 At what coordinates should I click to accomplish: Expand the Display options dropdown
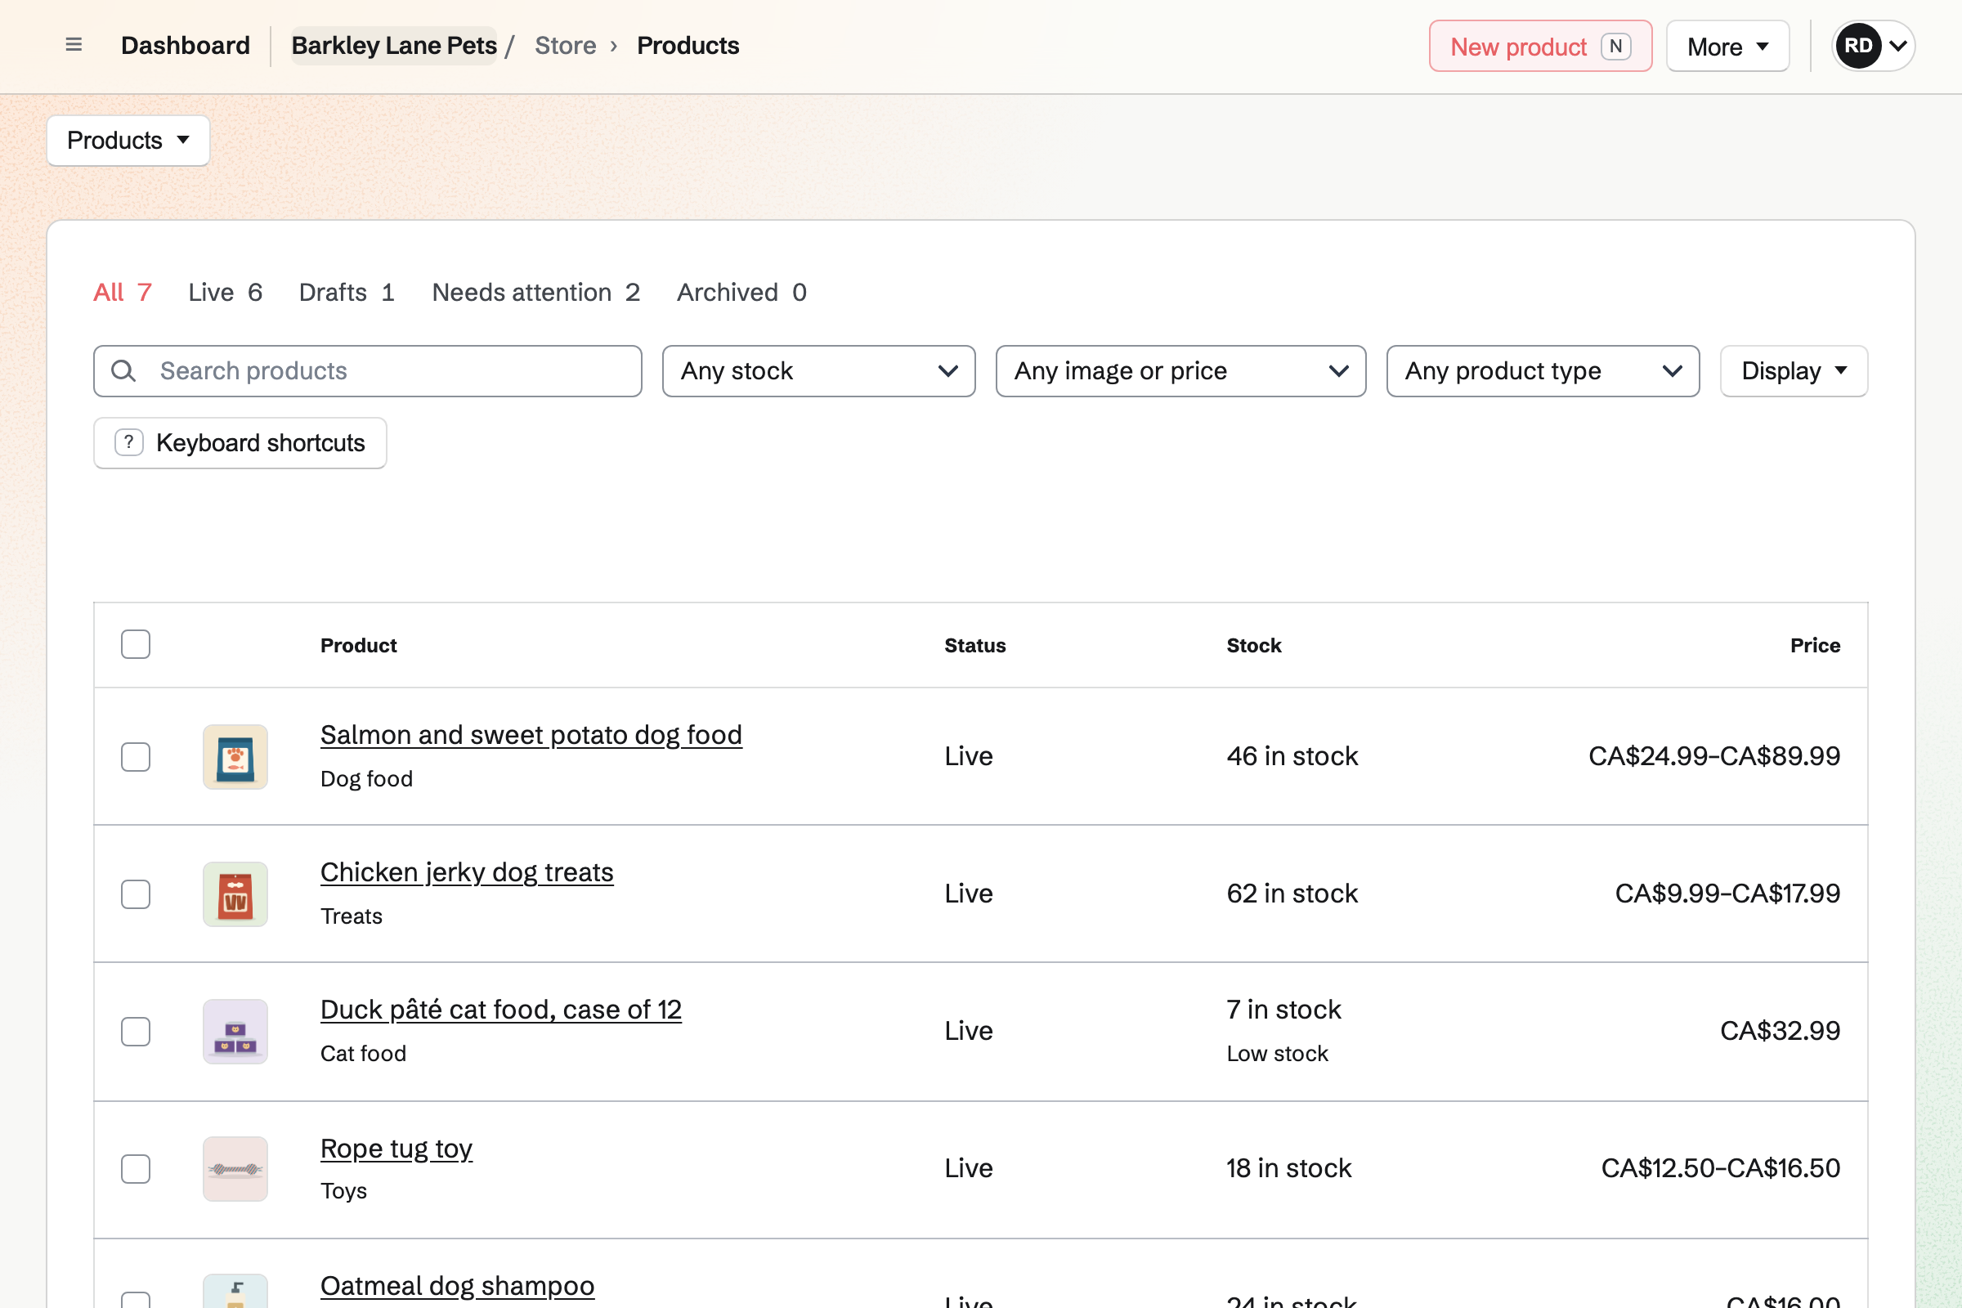click(x=1794, y=371)
